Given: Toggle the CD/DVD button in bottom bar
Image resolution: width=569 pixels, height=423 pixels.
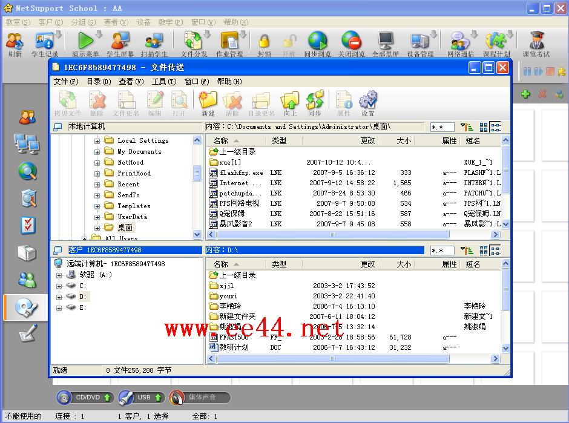Looking at the screenshot, I should click(85, 398).
